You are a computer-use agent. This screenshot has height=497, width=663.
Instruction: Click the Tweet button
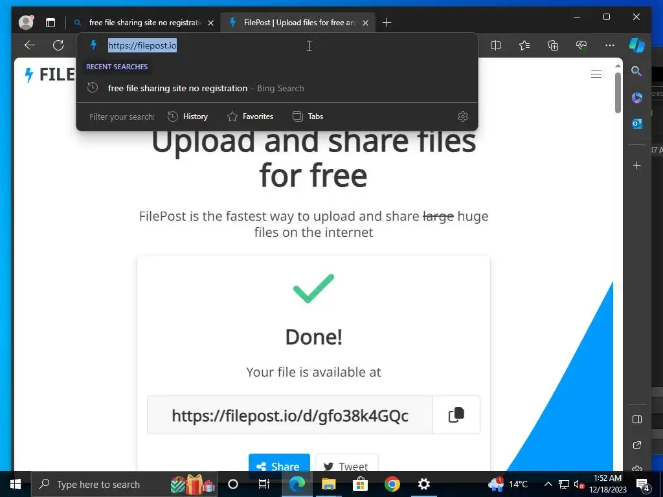click(x=347, y=466)
